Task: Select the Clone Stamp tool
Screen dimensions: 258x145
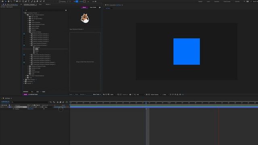Action: (35, 1)
